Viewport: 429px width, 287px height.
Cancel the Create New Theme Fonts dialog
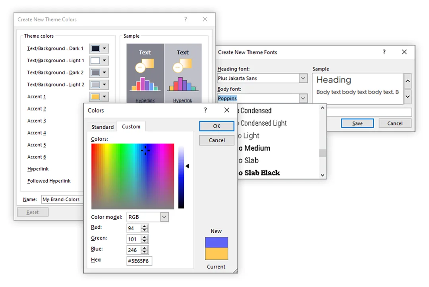[395, 123]
